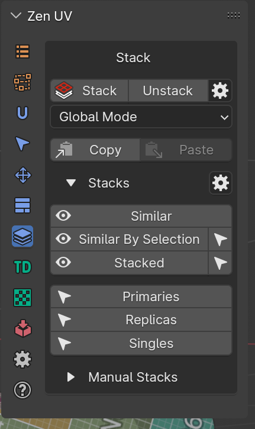Click the Copy button

[95, 150]
